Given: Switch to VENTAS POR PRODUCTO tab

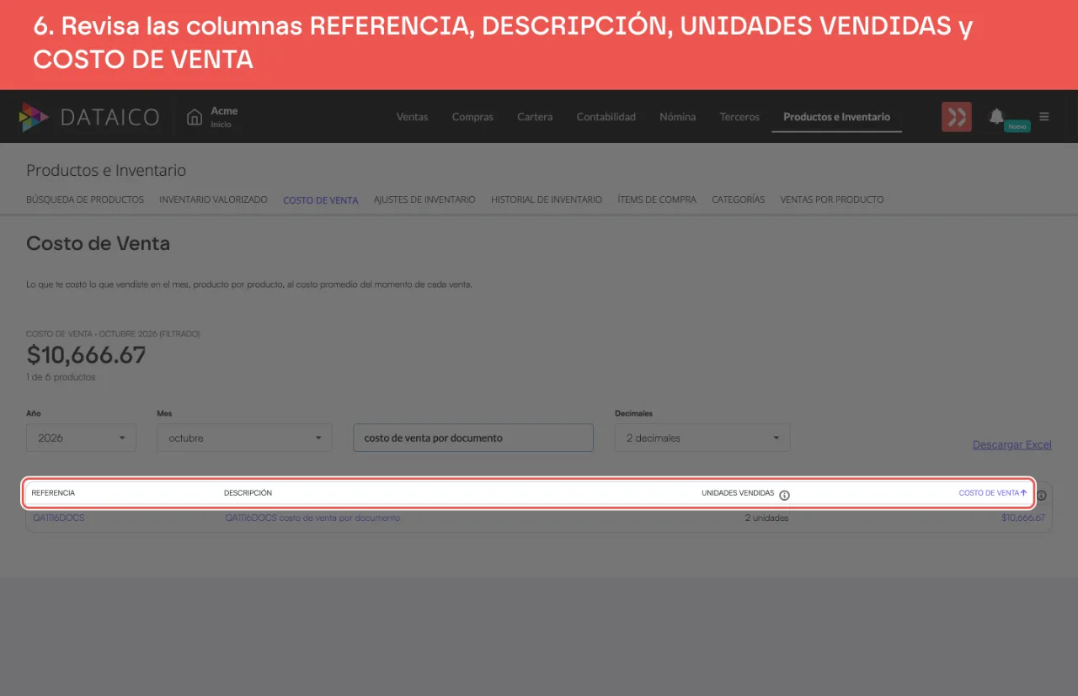Looking at the screenshot, I should [x=832, y=199].
